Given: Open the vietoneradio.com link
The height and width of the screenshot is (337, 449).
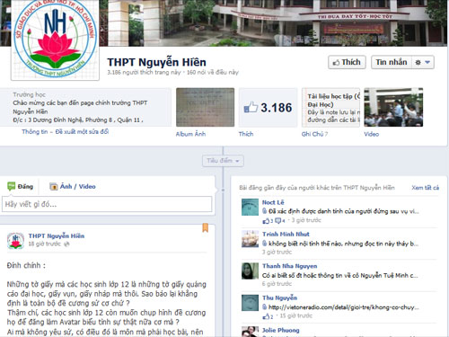Looking at the screenshot, I should pyautogui.click(x=343, y=307).
